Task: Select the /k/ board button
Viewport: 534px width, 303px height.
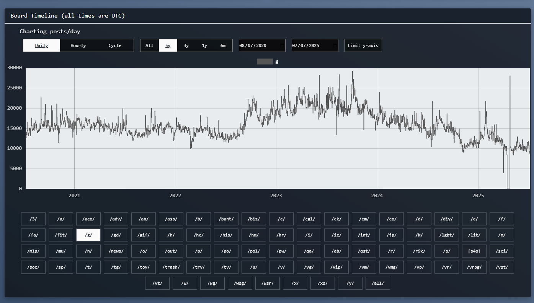Action: (419, 235)
